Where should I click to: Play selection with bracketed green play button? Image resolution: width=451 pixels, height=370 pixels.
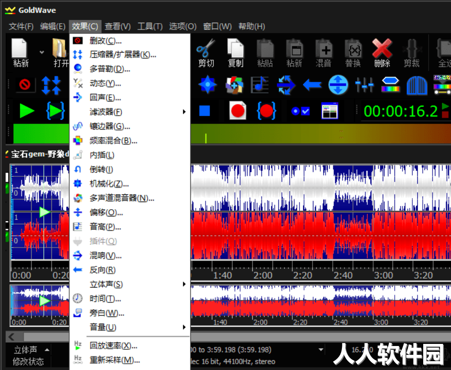tap(56, 111)
